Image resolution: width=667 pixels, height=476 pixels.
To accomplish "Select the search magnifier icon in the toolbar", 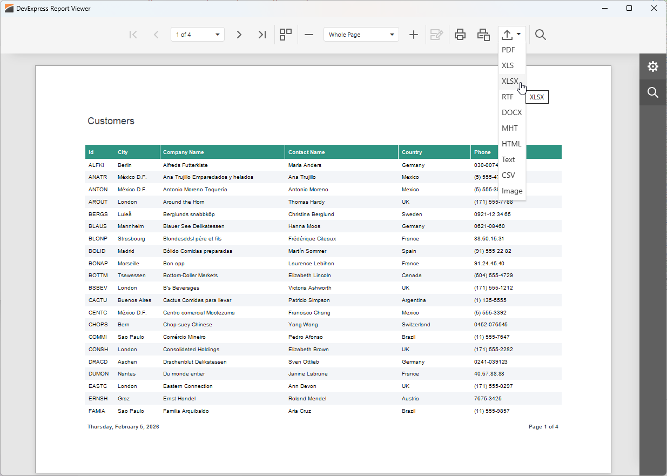I will (541, 34).
